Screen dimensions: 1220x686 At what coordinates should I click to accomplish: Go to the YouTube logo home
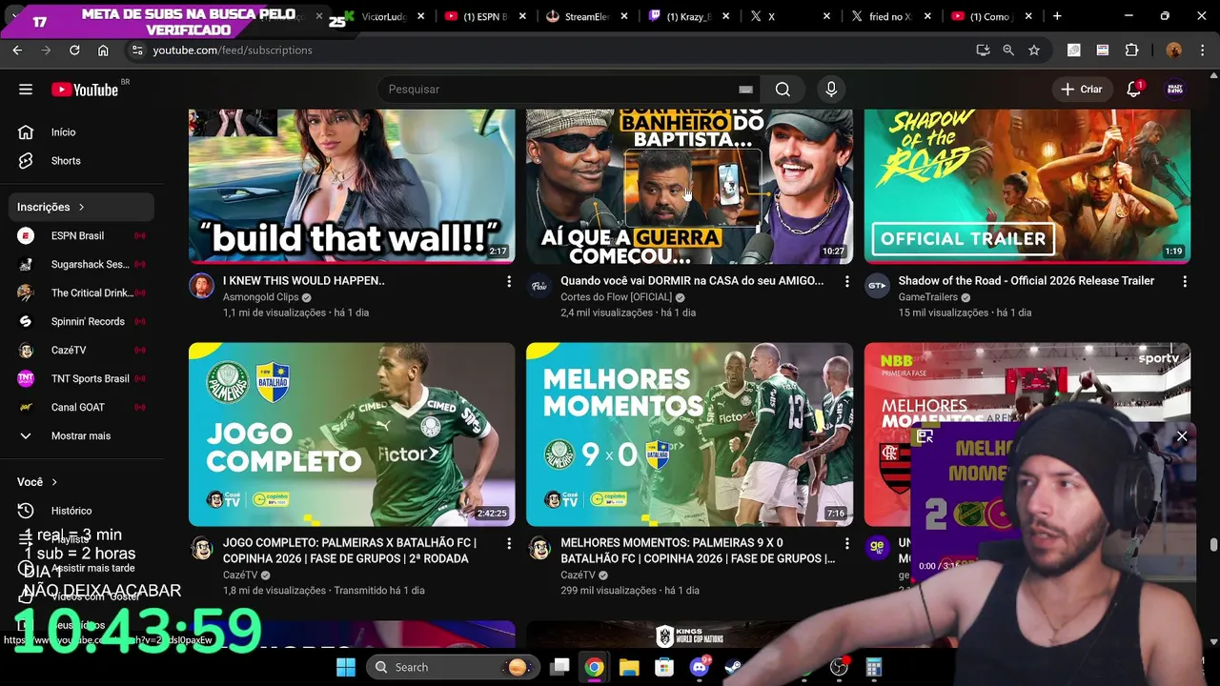86,90
